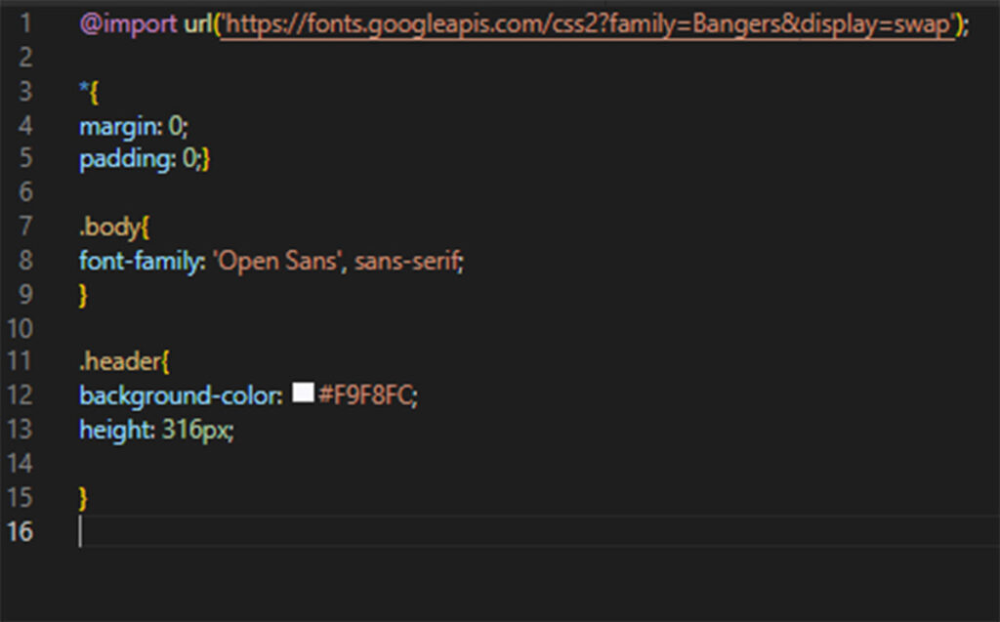The height and width of the screenshot is (622, 1000).
Task: Click the universal selector asterisk on line 3
Action: coord(83,91)
